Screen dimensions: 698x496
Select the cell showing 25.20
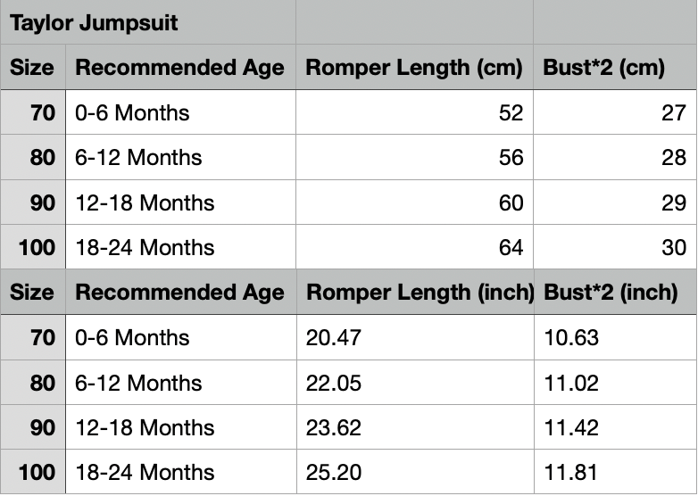331,472
